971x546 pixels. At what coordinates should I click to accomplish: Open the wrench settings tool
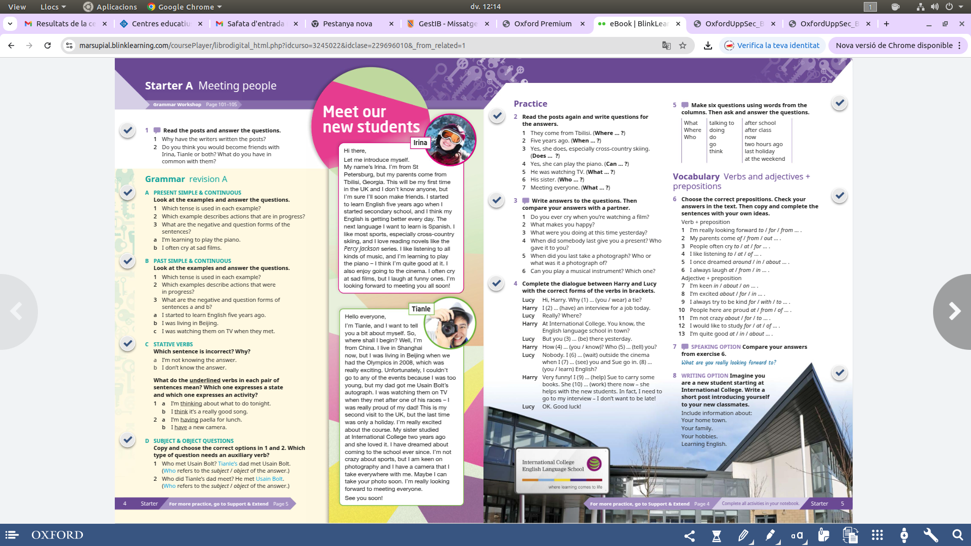931,535
